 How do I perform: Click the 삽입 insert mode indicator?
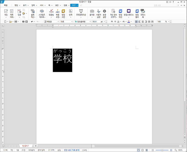click(x=59, y=150)
